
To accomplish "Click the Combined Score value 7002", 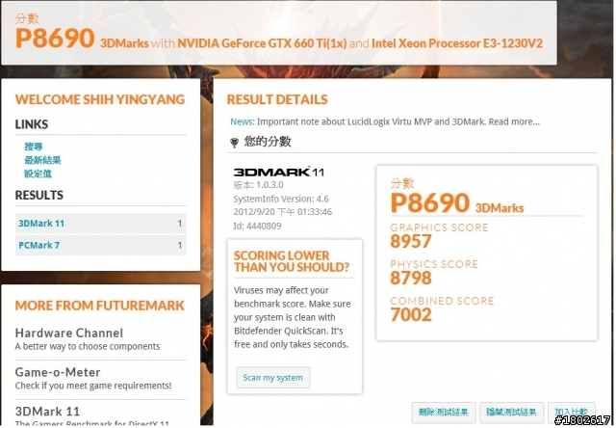I will coord(411,314).
